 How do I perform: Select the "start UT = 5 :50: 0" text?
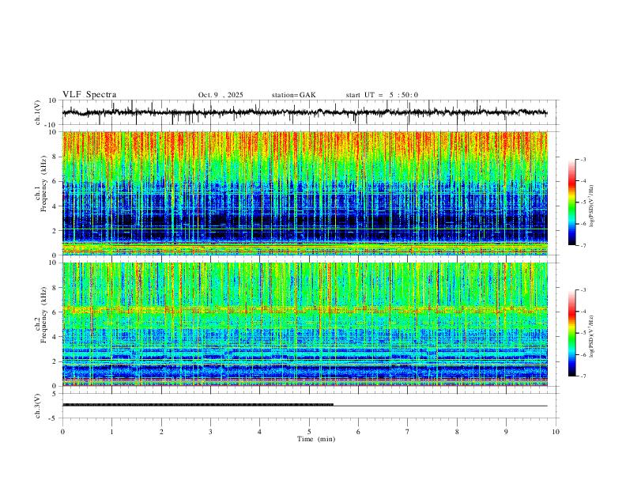point(382,95)
